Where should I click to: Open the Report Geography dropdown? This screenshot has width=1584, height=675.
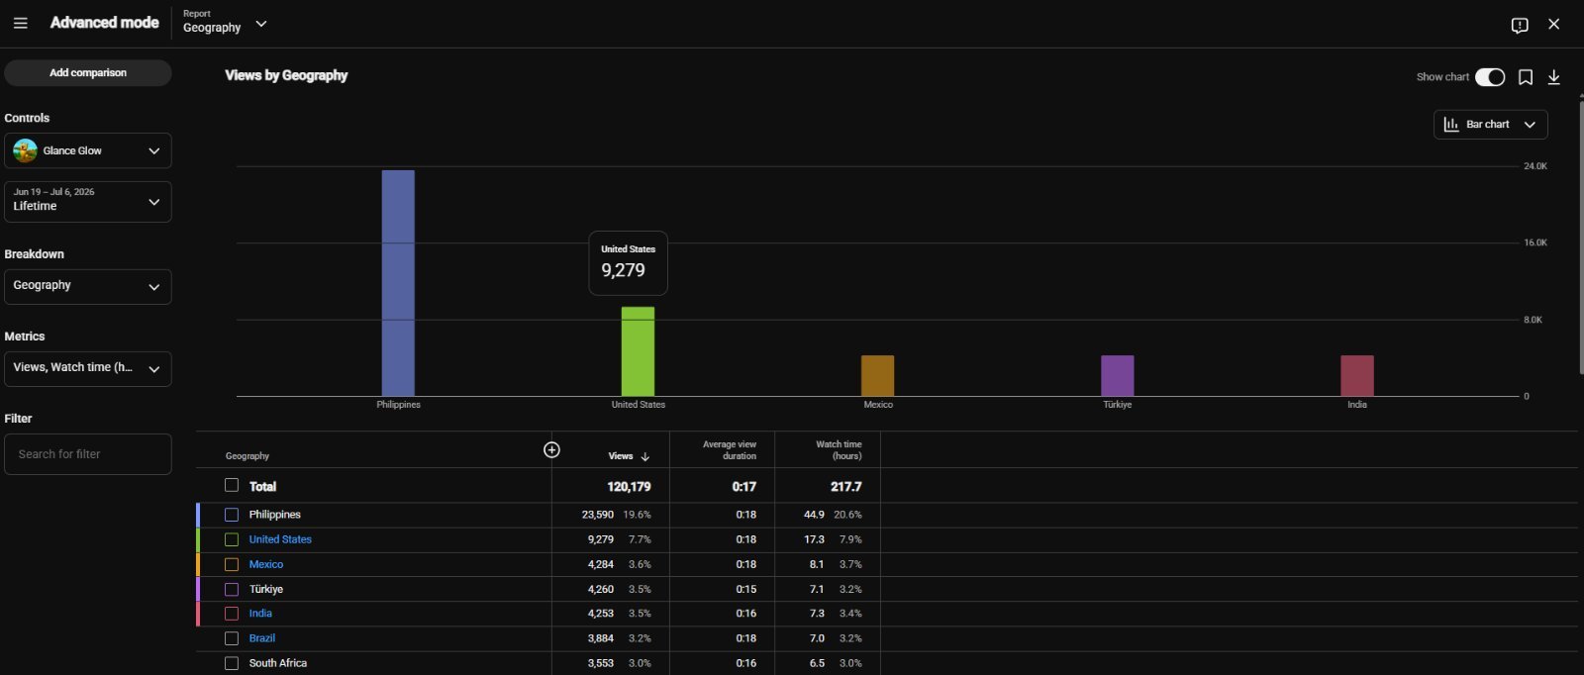click(226, 23)
